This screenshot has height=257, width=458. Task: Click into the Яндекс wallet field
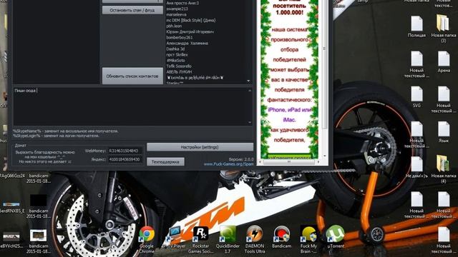click(x=126, y=159)
